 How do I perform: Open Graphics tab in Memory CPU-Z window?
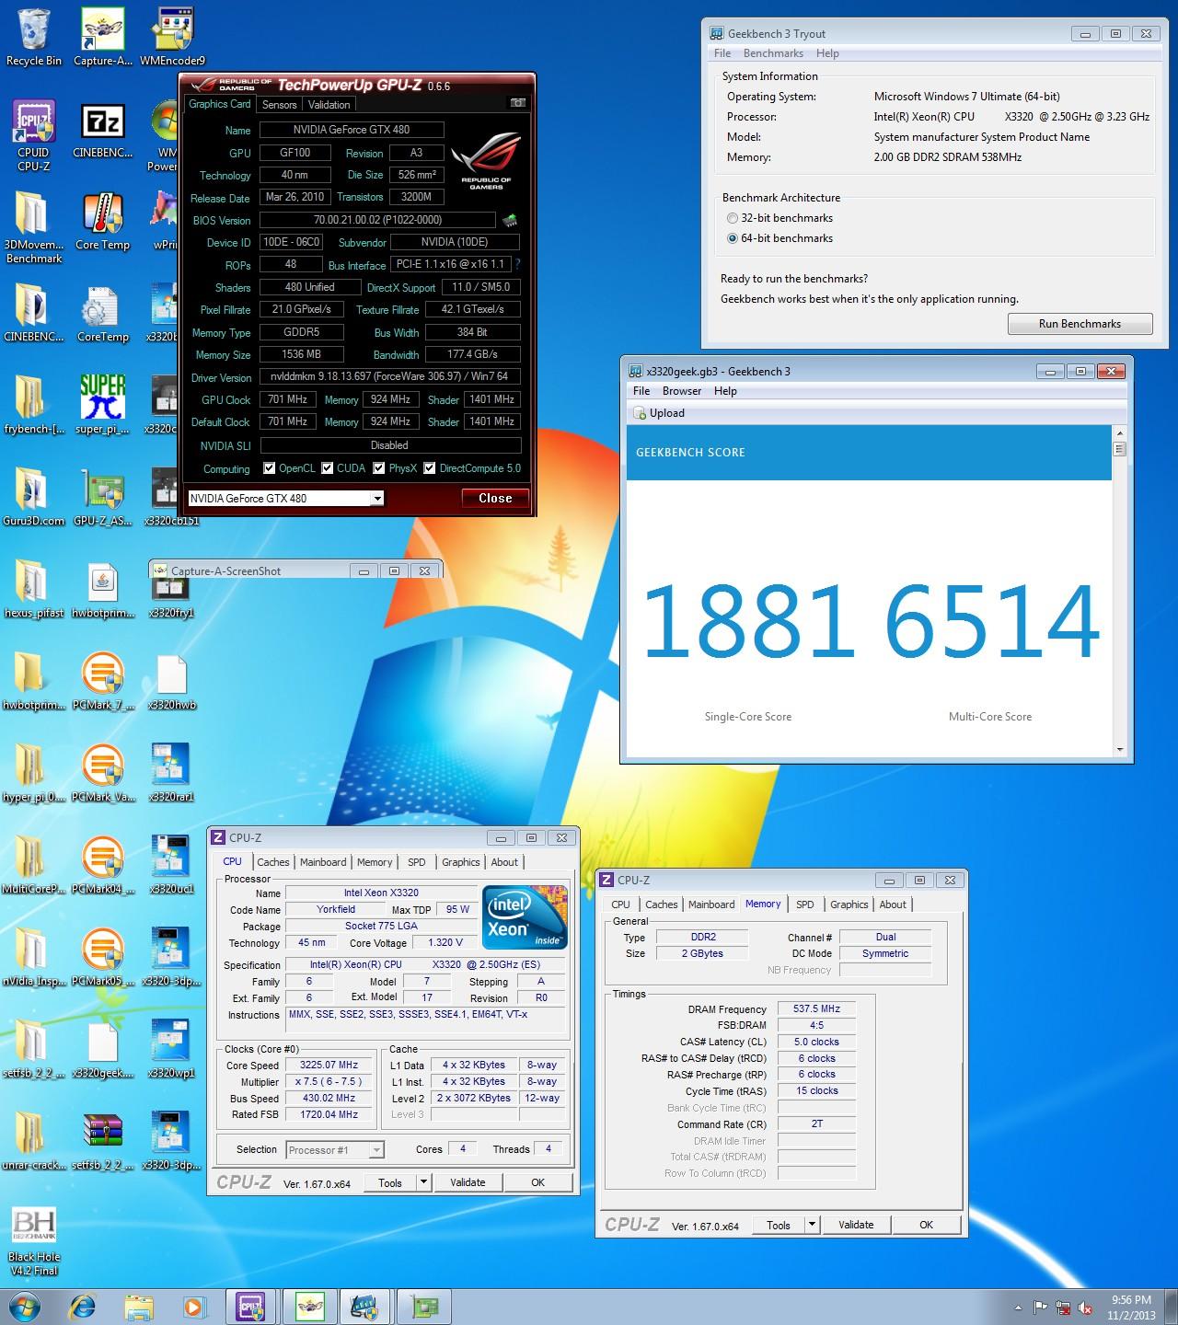pyautogui.click(x=849, y=904)
